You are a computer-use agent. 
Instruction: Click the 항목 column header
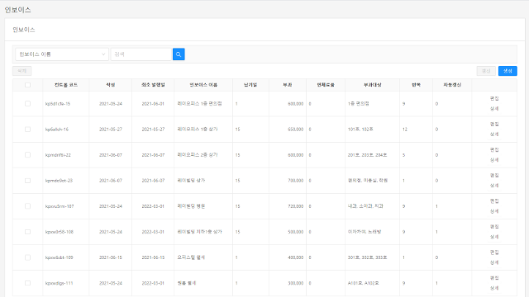click(416, 85)
